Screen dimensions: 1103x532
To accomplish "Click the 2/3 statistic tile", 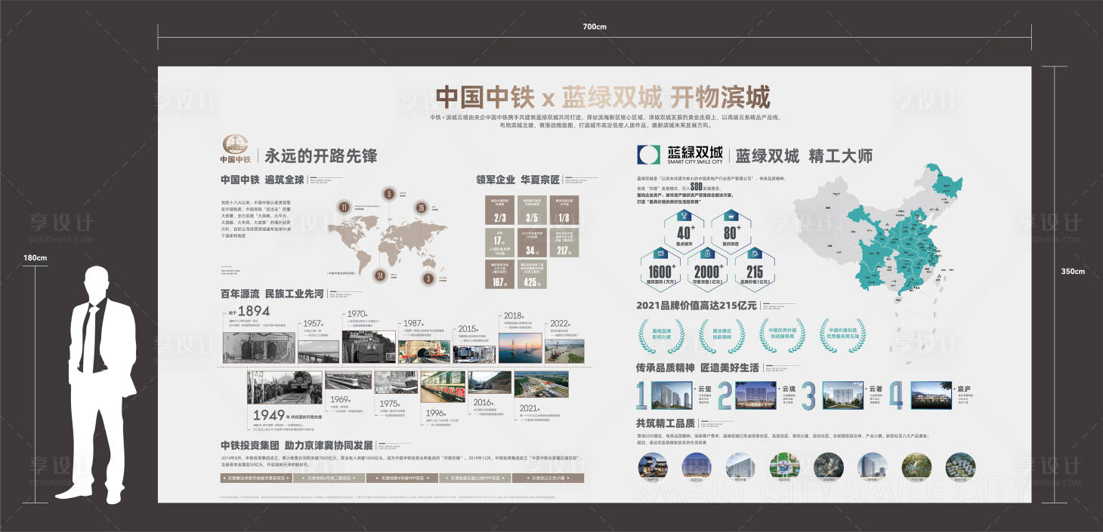I will 499,211.
